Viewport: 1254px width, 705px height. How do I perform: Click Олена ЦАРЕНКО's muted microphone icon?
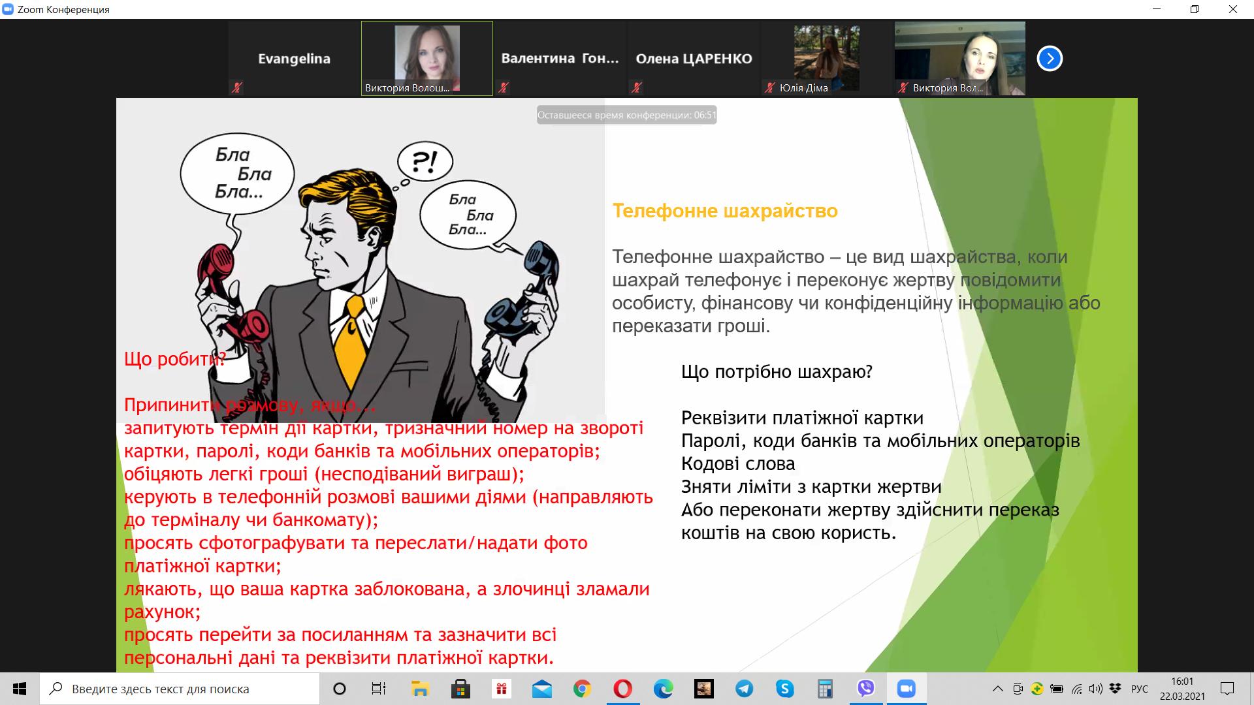click(x=637, y=87)
